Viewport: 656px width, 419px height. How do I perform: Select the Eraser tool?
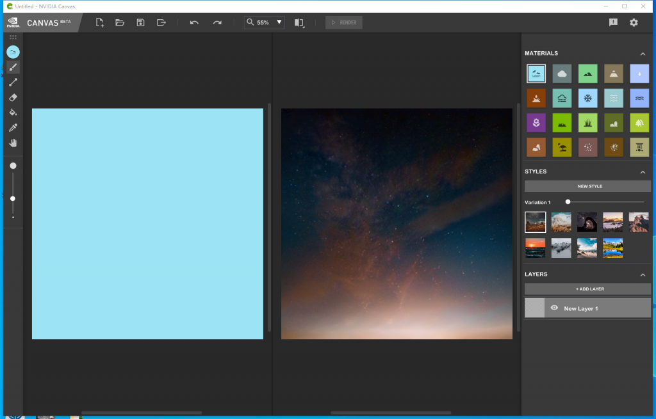point(13,97)
